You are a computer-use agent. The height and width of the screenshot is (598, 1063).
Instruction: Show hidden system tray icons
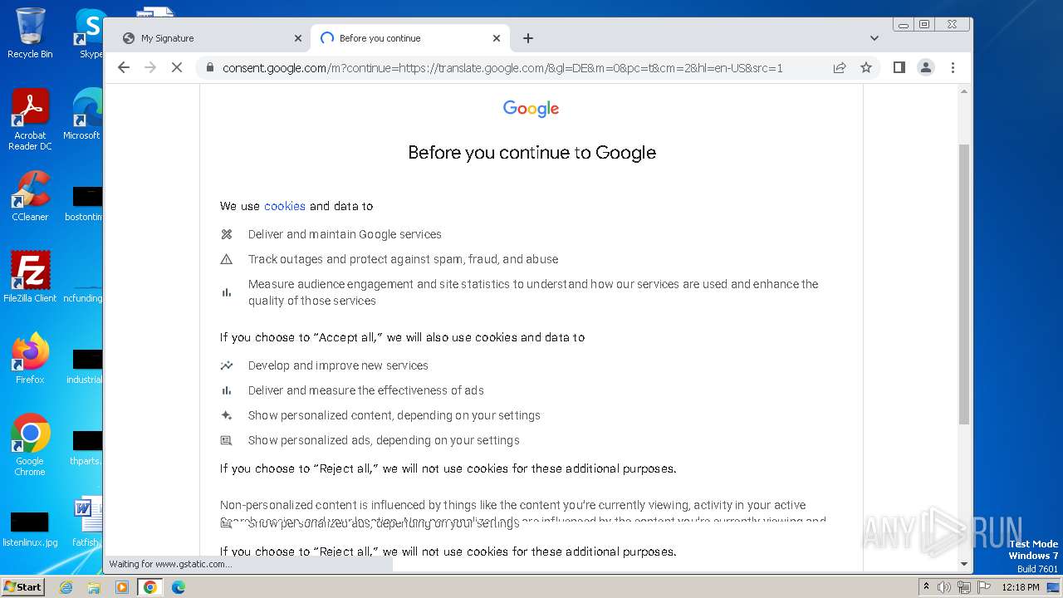(926, 587)
